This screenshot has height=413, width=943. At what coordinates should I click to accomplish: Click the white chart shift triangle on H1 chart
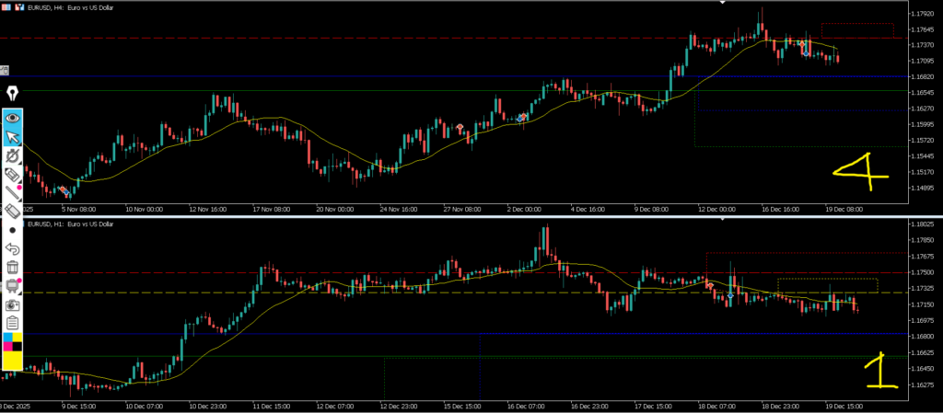pyautogui.click(x=723, y=220)
